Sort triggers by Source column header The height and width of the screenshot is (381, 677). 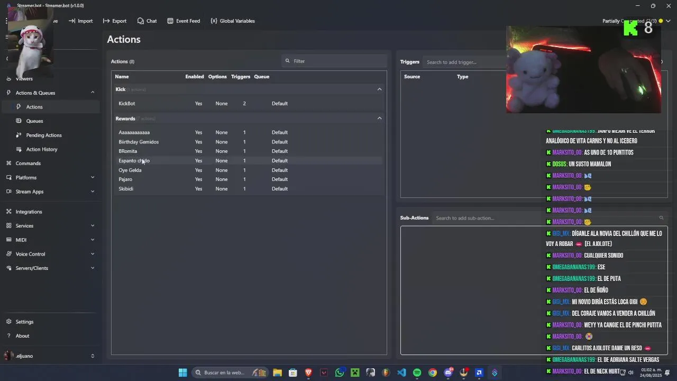(x=412, y=77)
